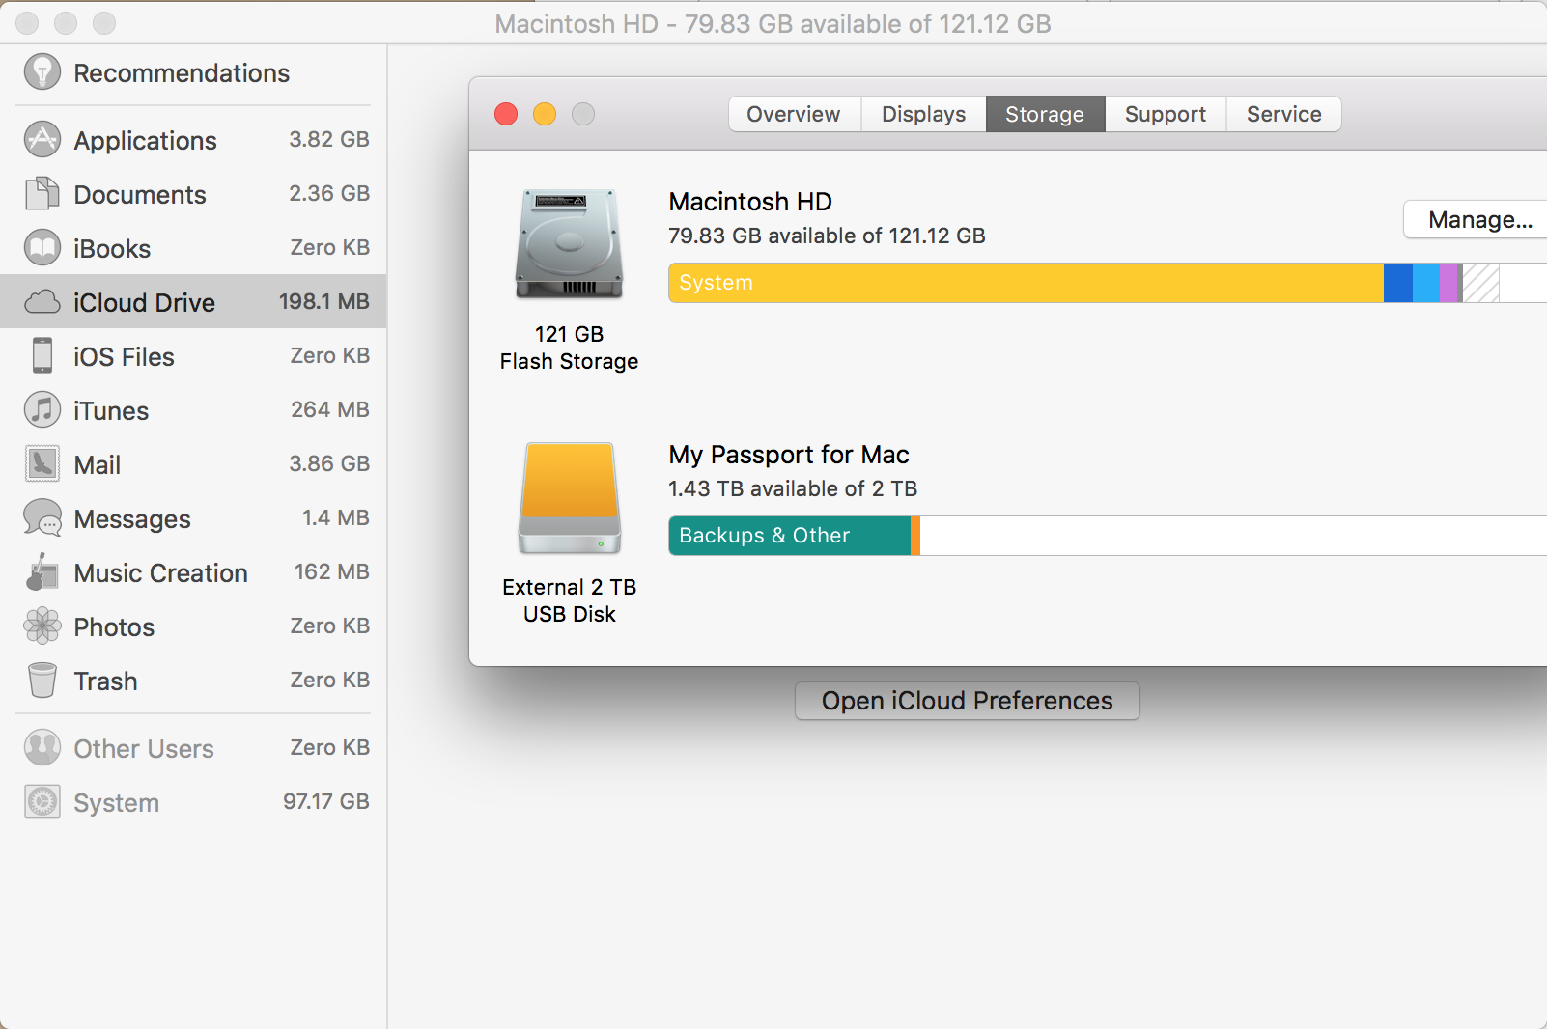The height and width of the screenshot is (1029, 1547).
Task: Click the Music Creation guitar icon
Action: pyautogui.click(x=42, y=572)
